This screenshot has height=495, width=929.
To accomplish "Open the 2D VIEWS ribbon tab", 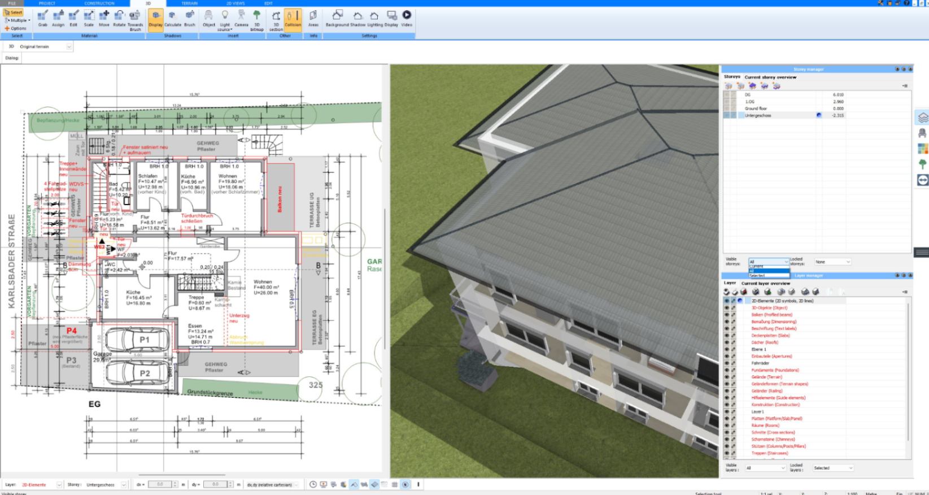I will pos(235,3).
